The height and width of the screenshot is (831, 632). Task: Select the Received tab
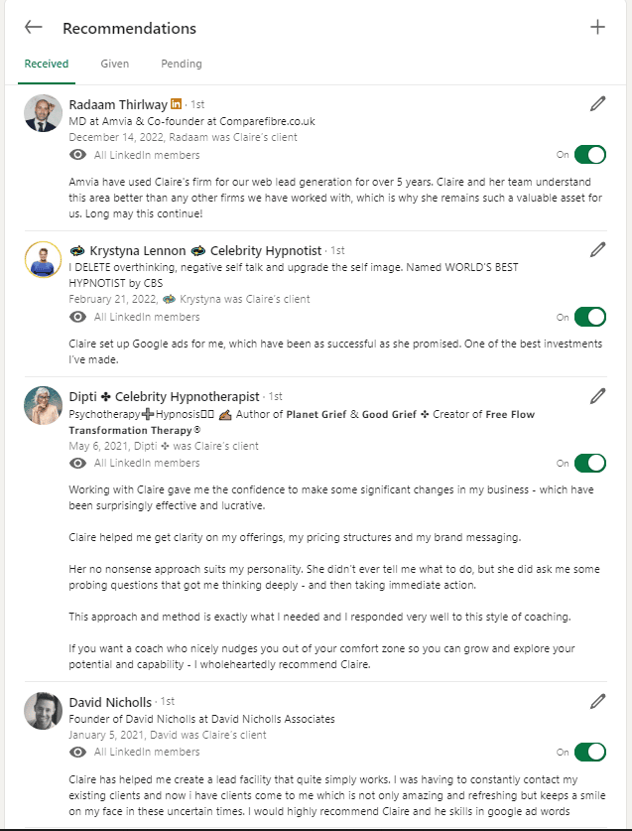point(47,64)
